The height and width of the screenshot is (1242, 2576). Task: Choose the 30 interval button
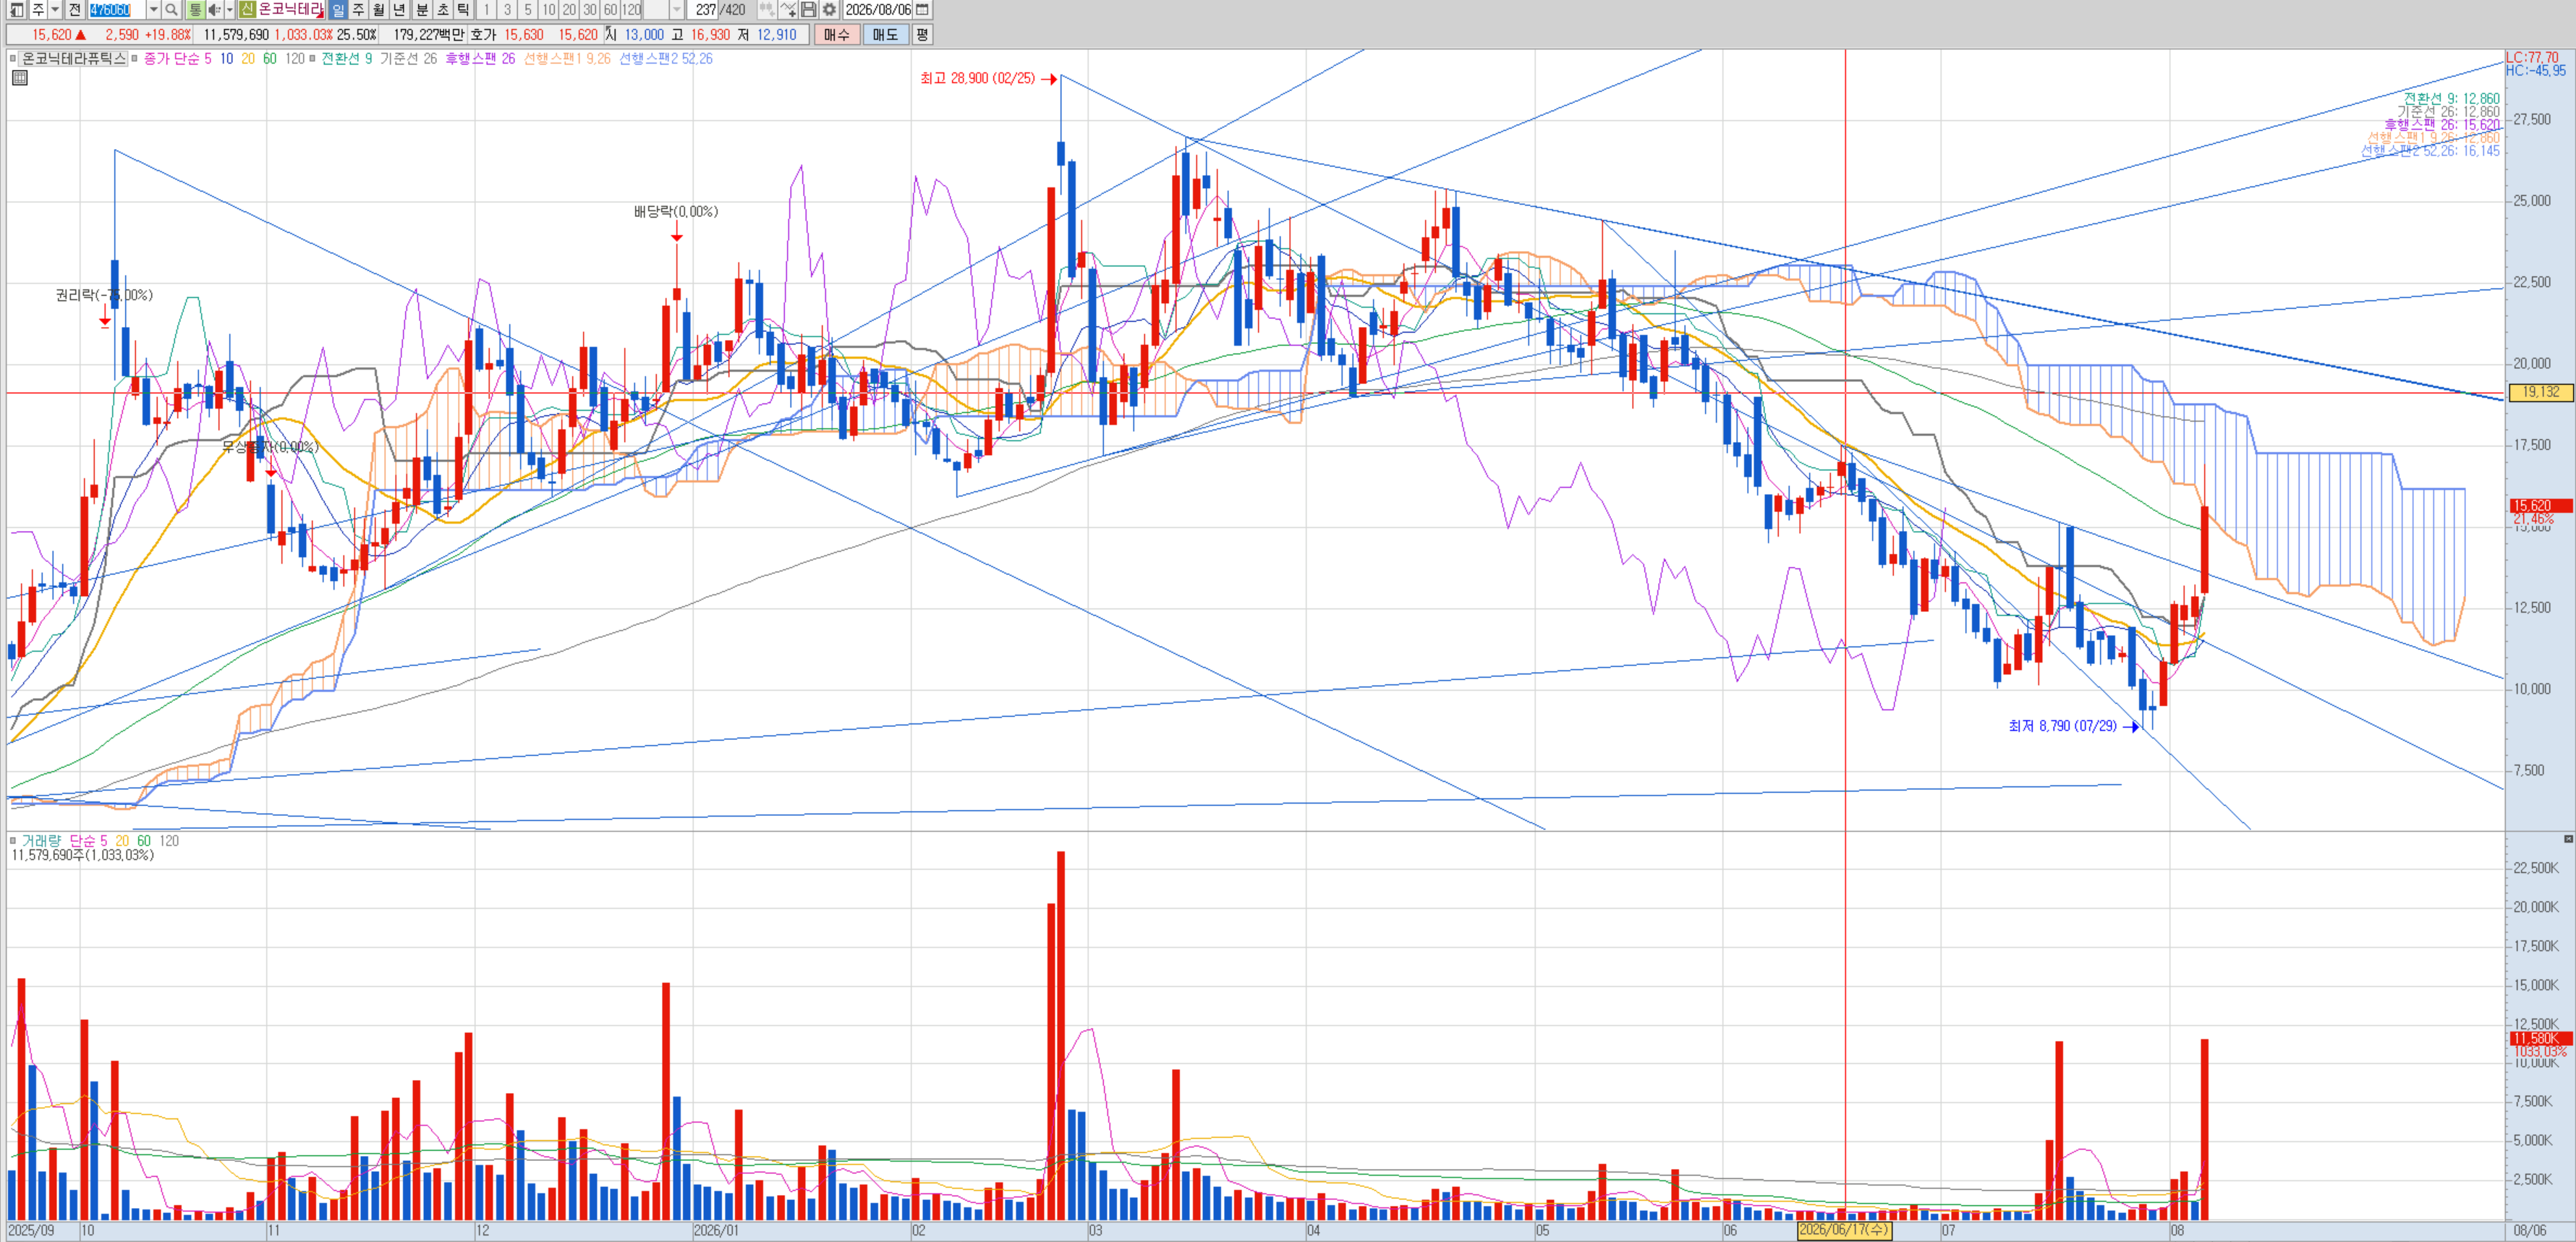pos(590,10)
